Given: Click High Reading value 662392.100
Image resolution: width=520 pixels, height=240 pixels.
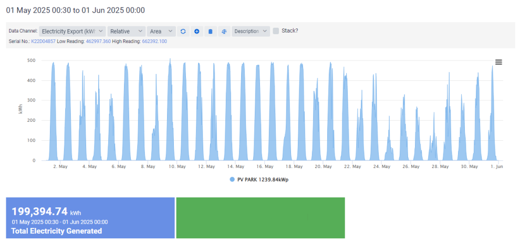Looking at the screenshot, I should [x=154, y=41].
